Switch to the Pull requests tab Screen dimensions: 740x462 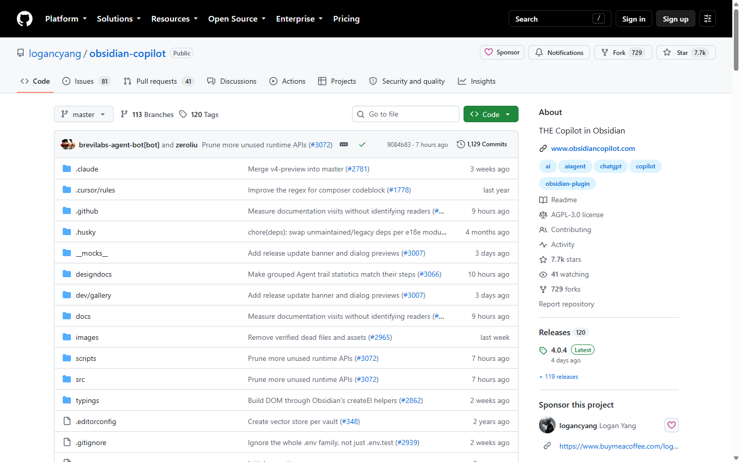[158, 81]
